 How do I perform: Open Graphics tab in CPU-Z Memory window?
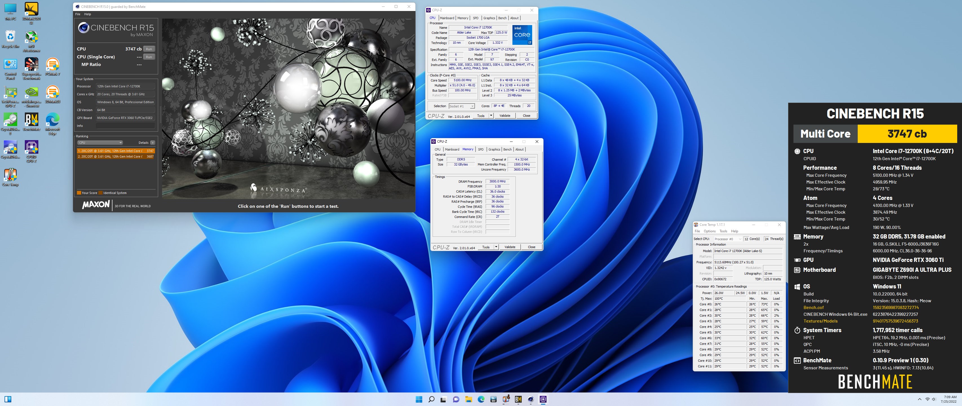[x=494, y=149]
